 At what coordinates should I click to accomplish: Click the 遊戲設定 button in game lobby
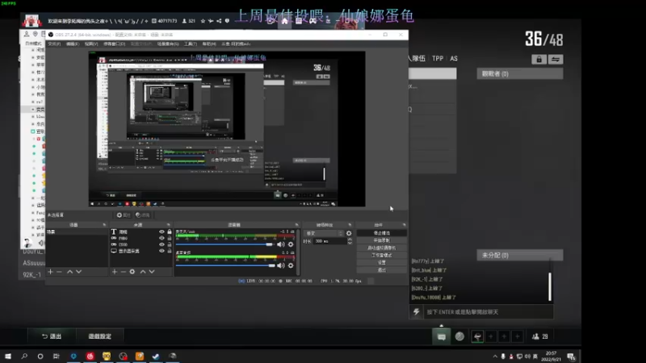pos(100,336)
